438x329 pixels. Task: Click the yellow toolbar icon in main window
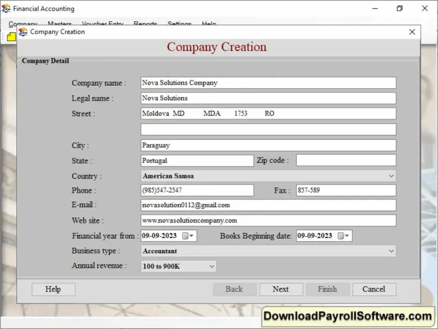coord(11,37)
